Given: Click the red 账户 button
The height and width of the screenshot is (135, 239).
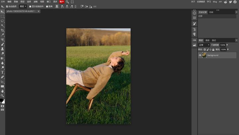Looking at the screenshot, I should coord(61,2).
